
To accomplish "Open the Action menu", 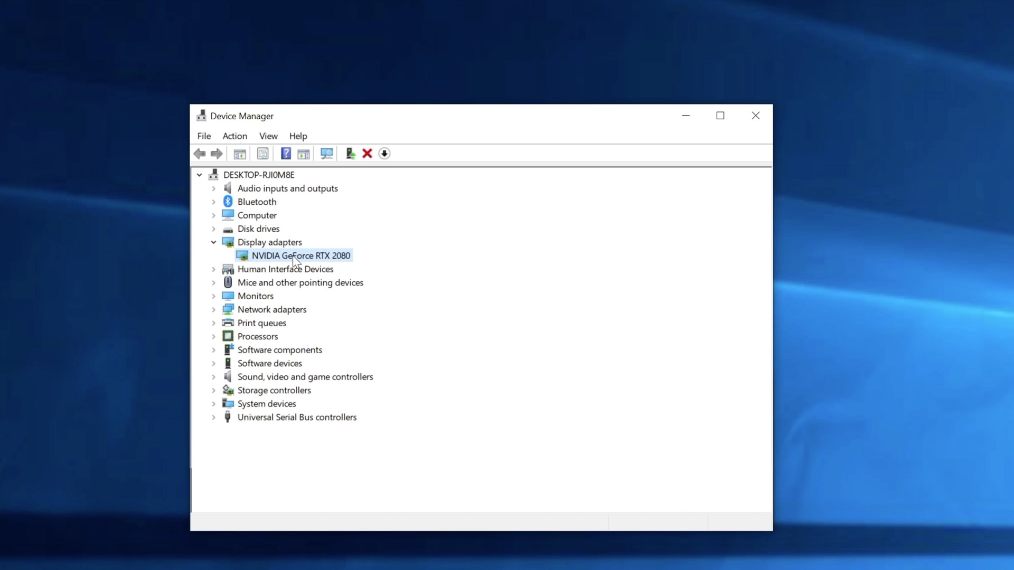I will point(234,136).
